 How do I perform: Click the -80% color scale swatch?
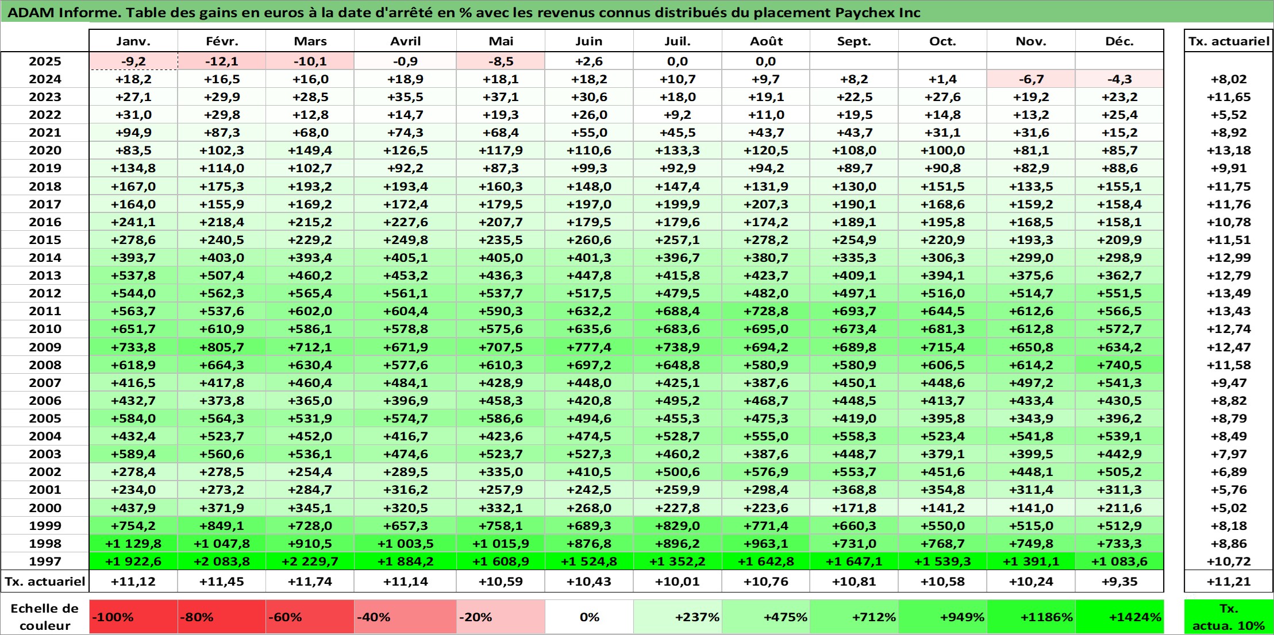222,617
